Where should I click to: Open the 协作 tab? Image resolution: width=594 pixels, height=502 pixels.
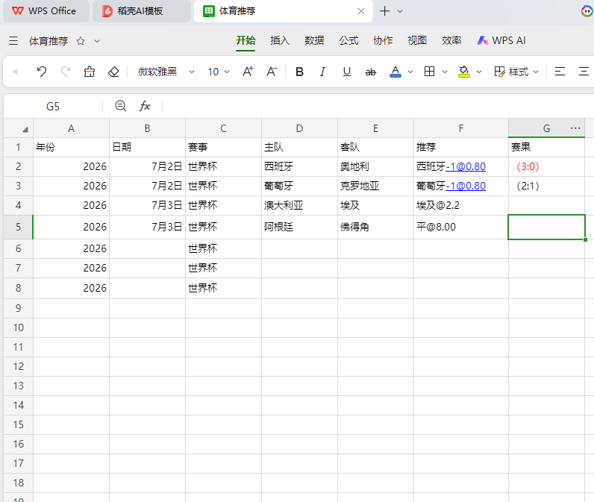383,40
